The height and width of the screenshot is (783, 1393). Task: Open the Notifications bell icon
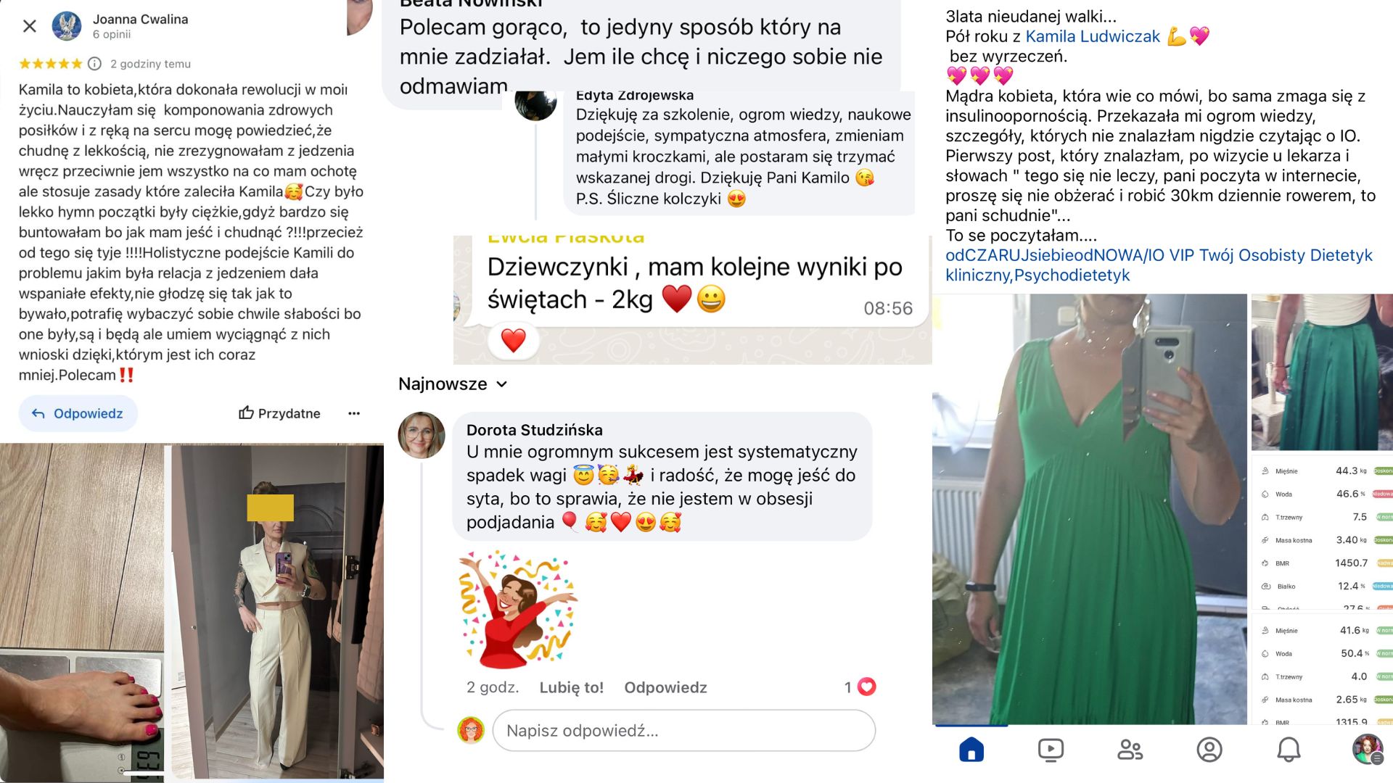[1289, 750]
